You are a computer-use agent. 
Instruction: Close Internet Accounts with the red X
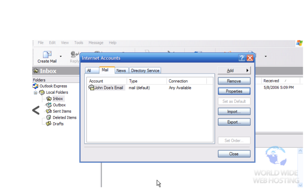pyautogui.click(x=250, y=58)
